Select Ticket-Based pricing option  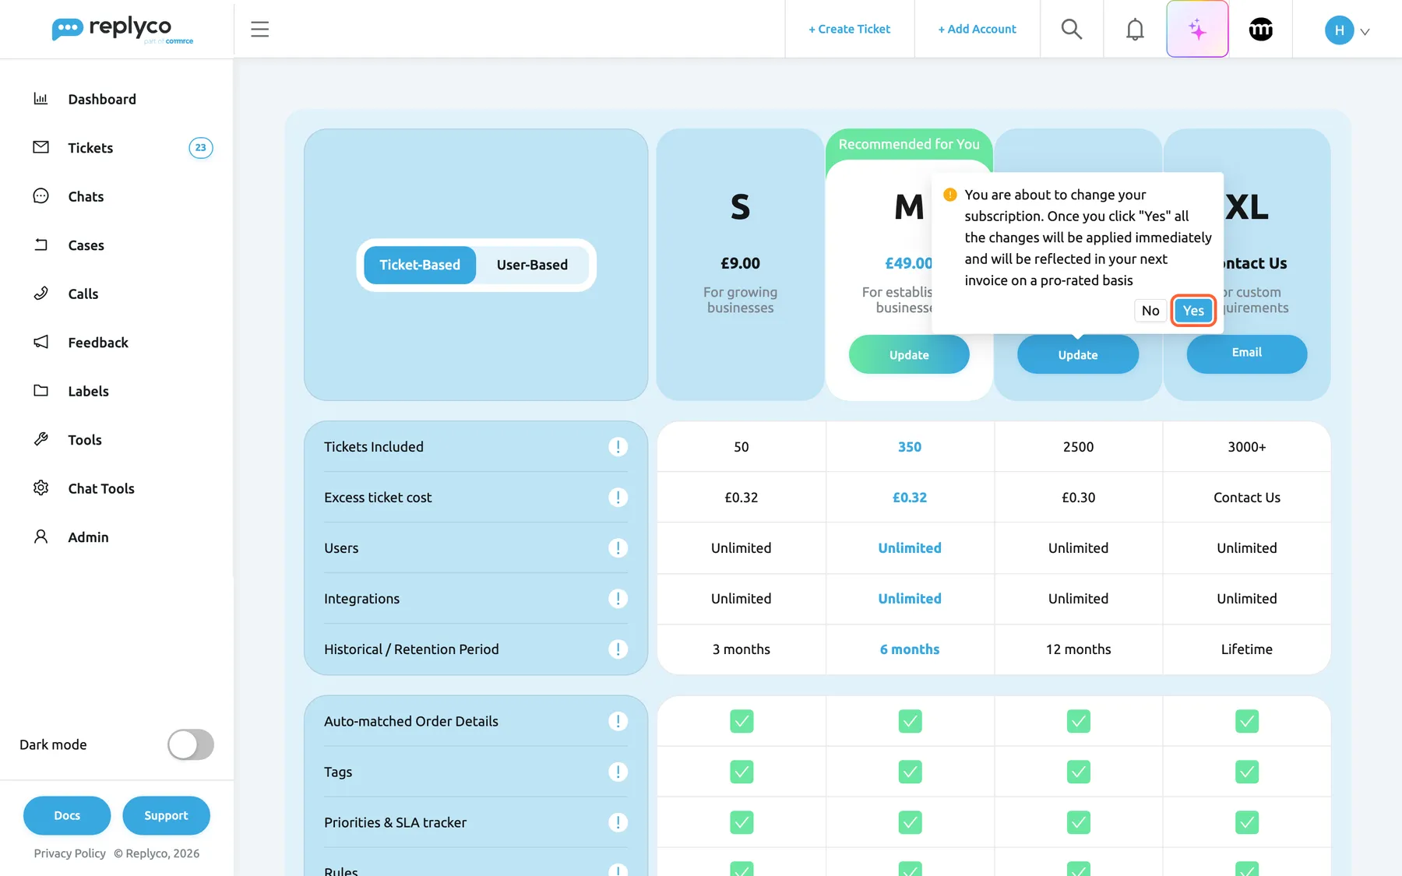coord(420,265)
